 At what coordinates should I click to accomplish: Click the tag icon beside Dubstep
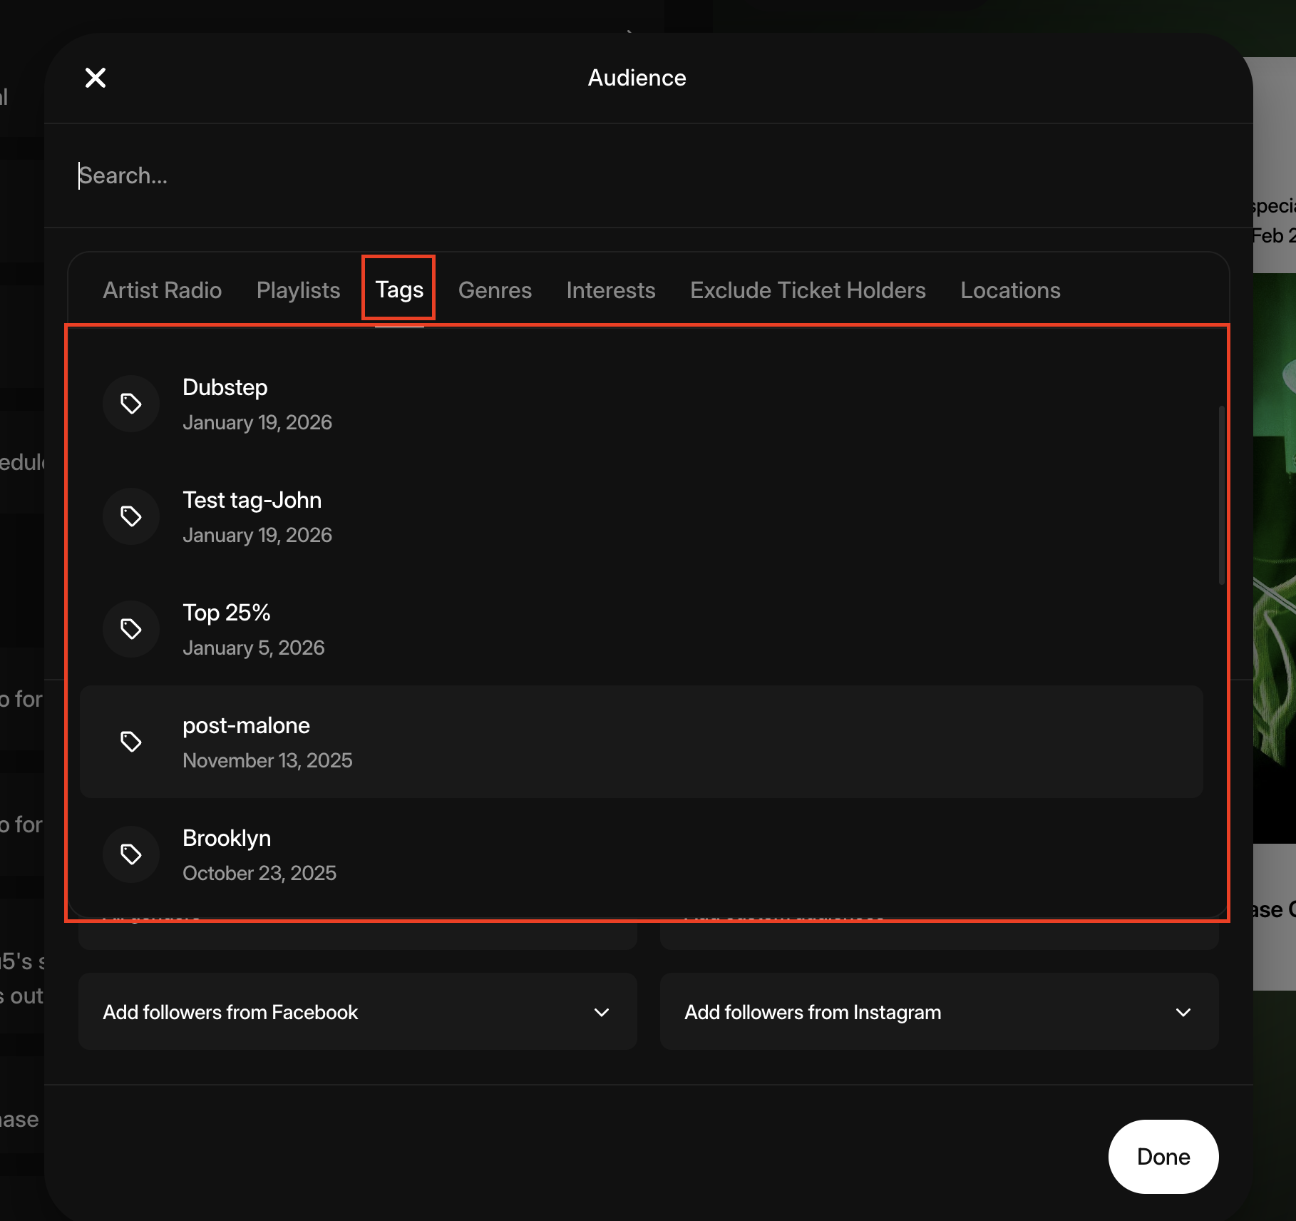click(x=131, y=404)
